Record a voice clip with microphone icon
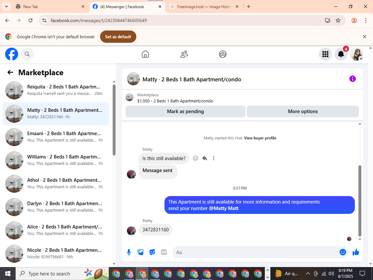The height and width of the screenshot is (280, 373). tap(129, 252)
